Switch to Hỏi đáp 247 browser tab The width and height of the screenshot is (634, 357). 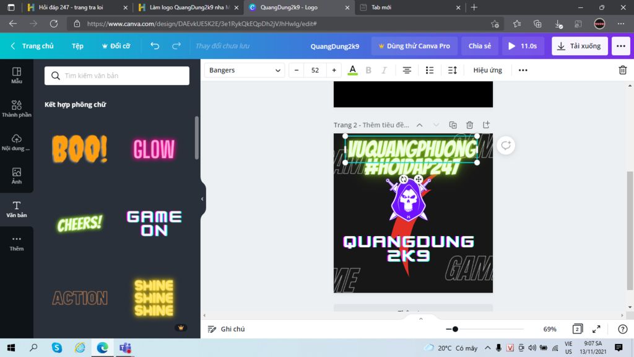click(x=77, y=7)
